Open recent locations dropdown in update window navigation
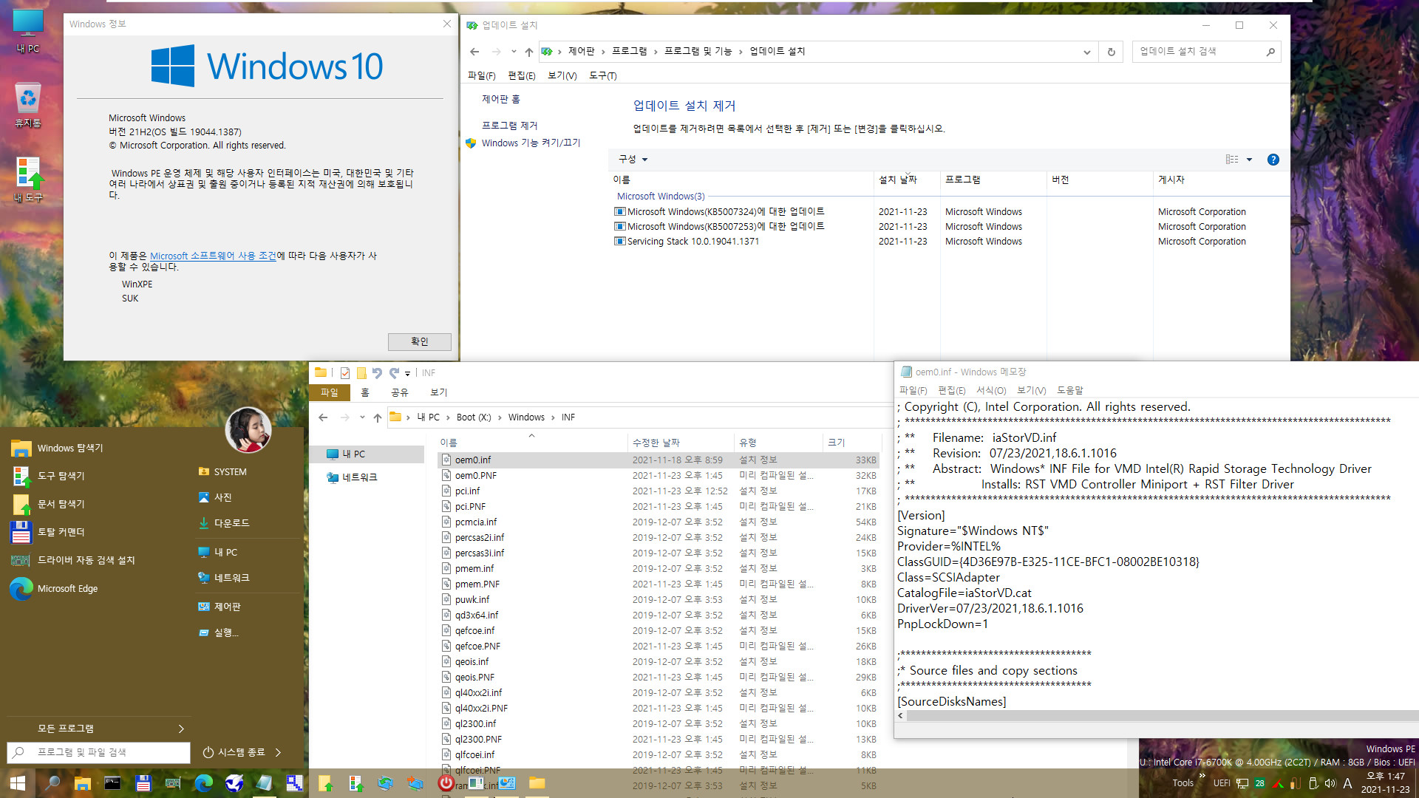 coord(514,52)
